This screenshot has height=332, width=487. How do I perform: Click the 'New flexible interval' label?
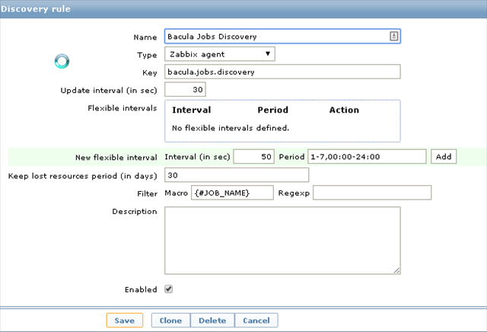116,158
